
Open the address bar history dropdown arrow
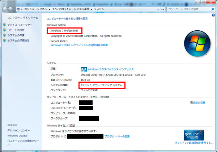click(x=158, y=9)
